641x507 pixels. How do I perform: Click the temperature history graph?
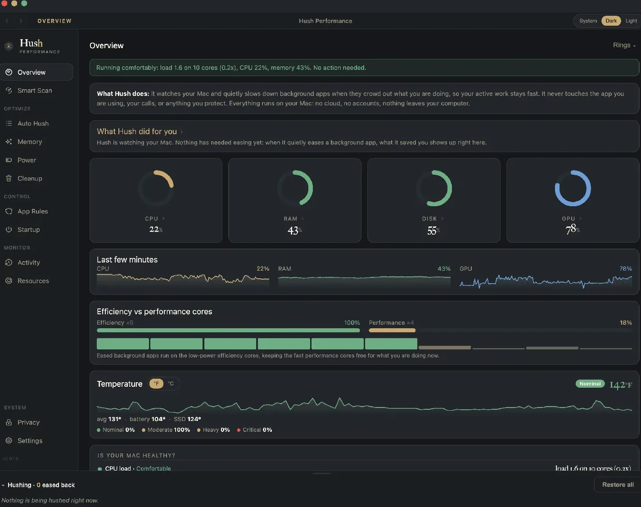[364, 405]
